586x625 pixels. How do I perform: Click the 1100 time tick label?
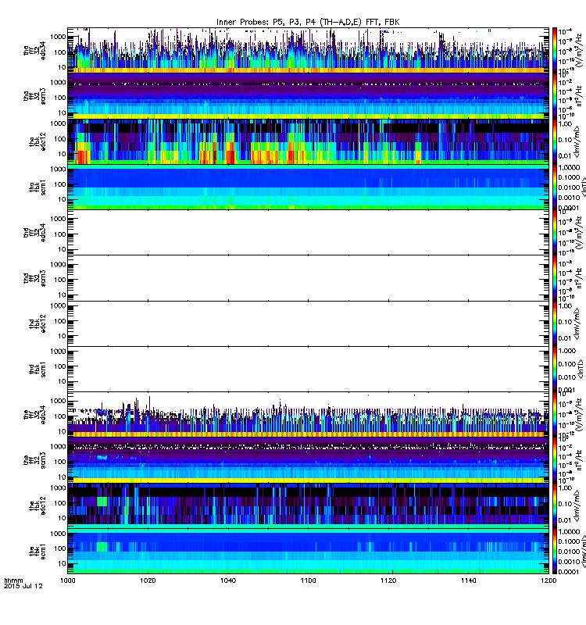pyautogui.click(x=308, y=580)
